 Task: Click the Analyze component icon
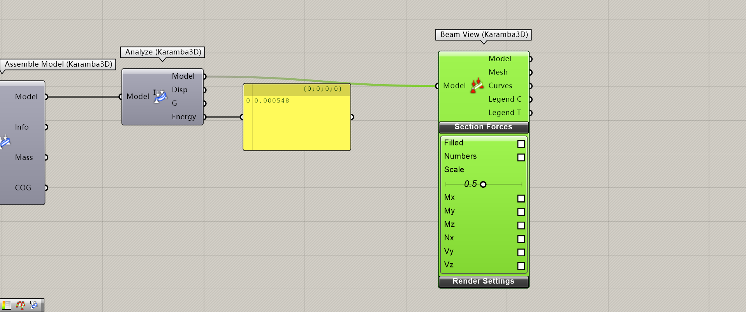click(160, 96)
